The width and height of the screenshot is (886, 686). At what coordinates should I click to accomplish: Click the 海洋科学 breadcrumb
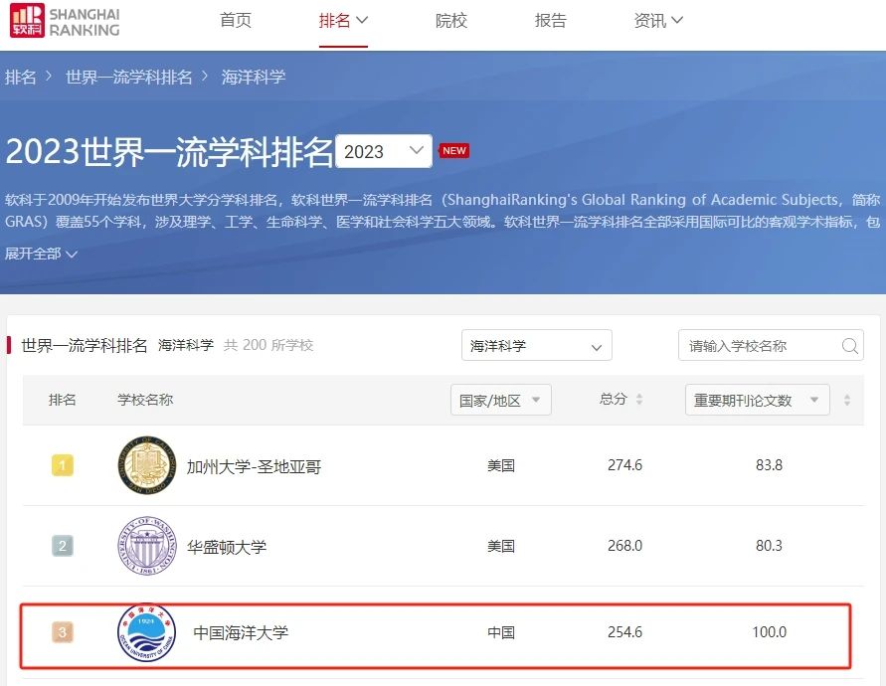[254, 77]
